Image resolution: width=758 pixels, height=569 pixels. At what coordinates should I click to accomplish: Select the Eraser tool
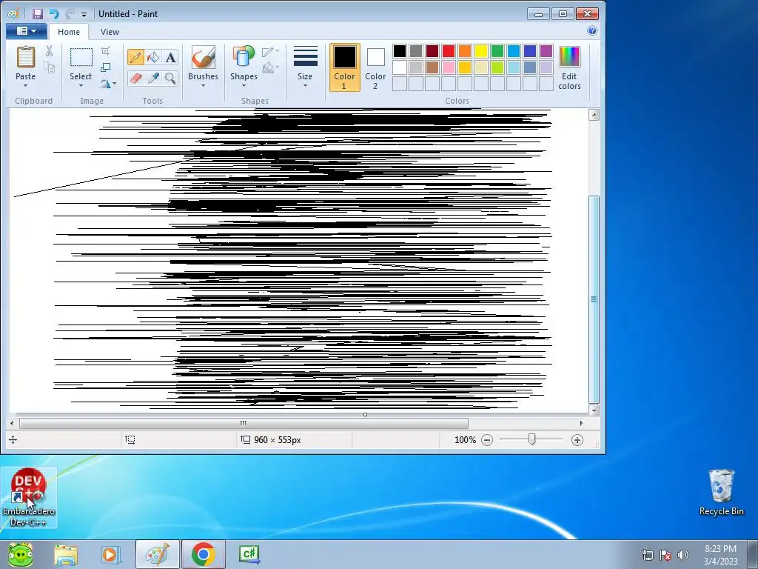136,78
